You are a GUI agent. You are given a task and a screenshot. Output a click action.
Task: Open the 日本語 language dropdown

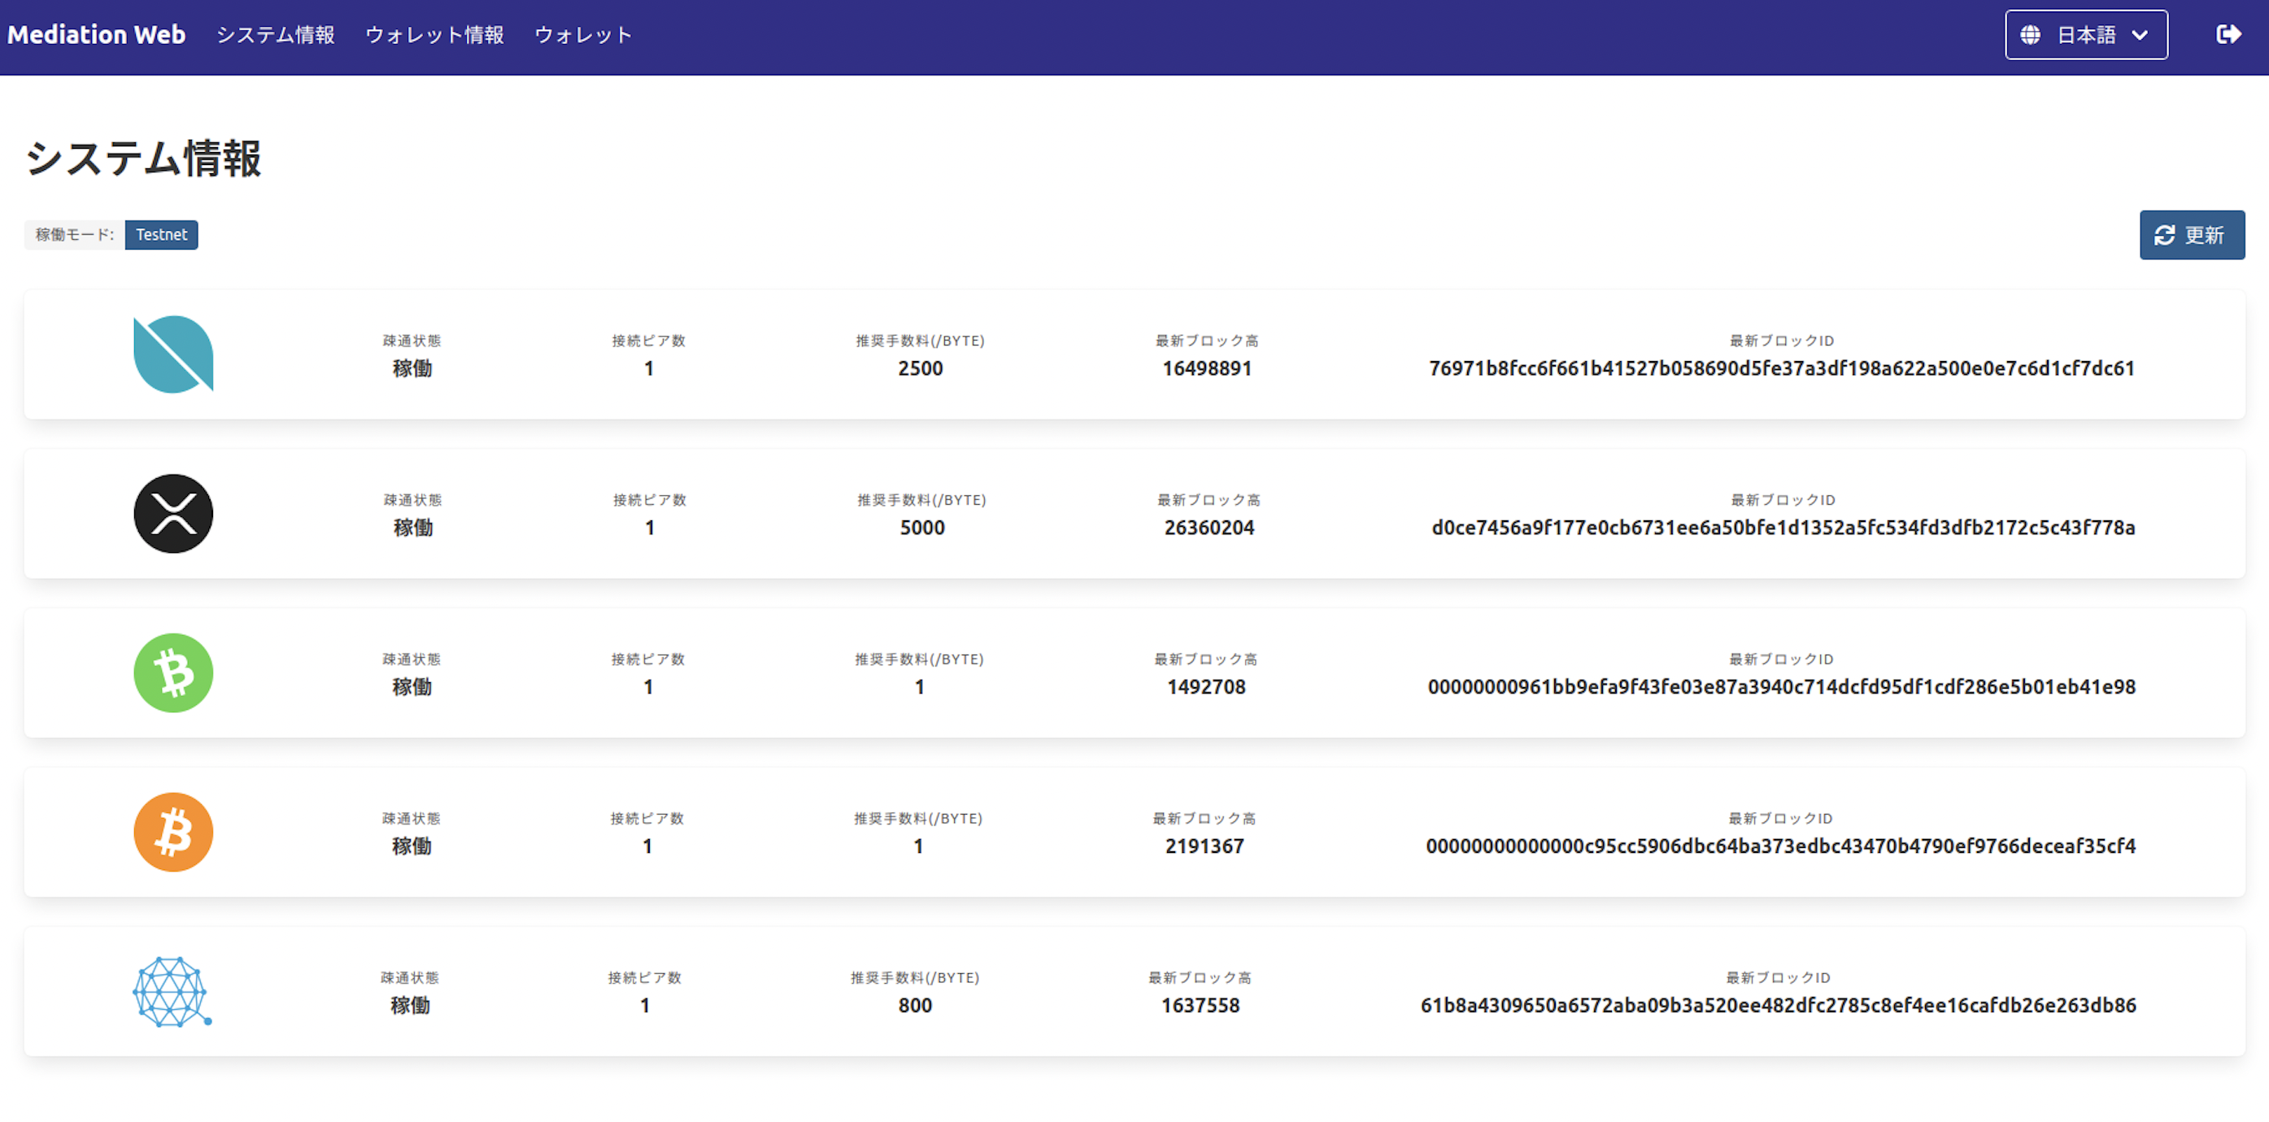[x=2085, y=35]
